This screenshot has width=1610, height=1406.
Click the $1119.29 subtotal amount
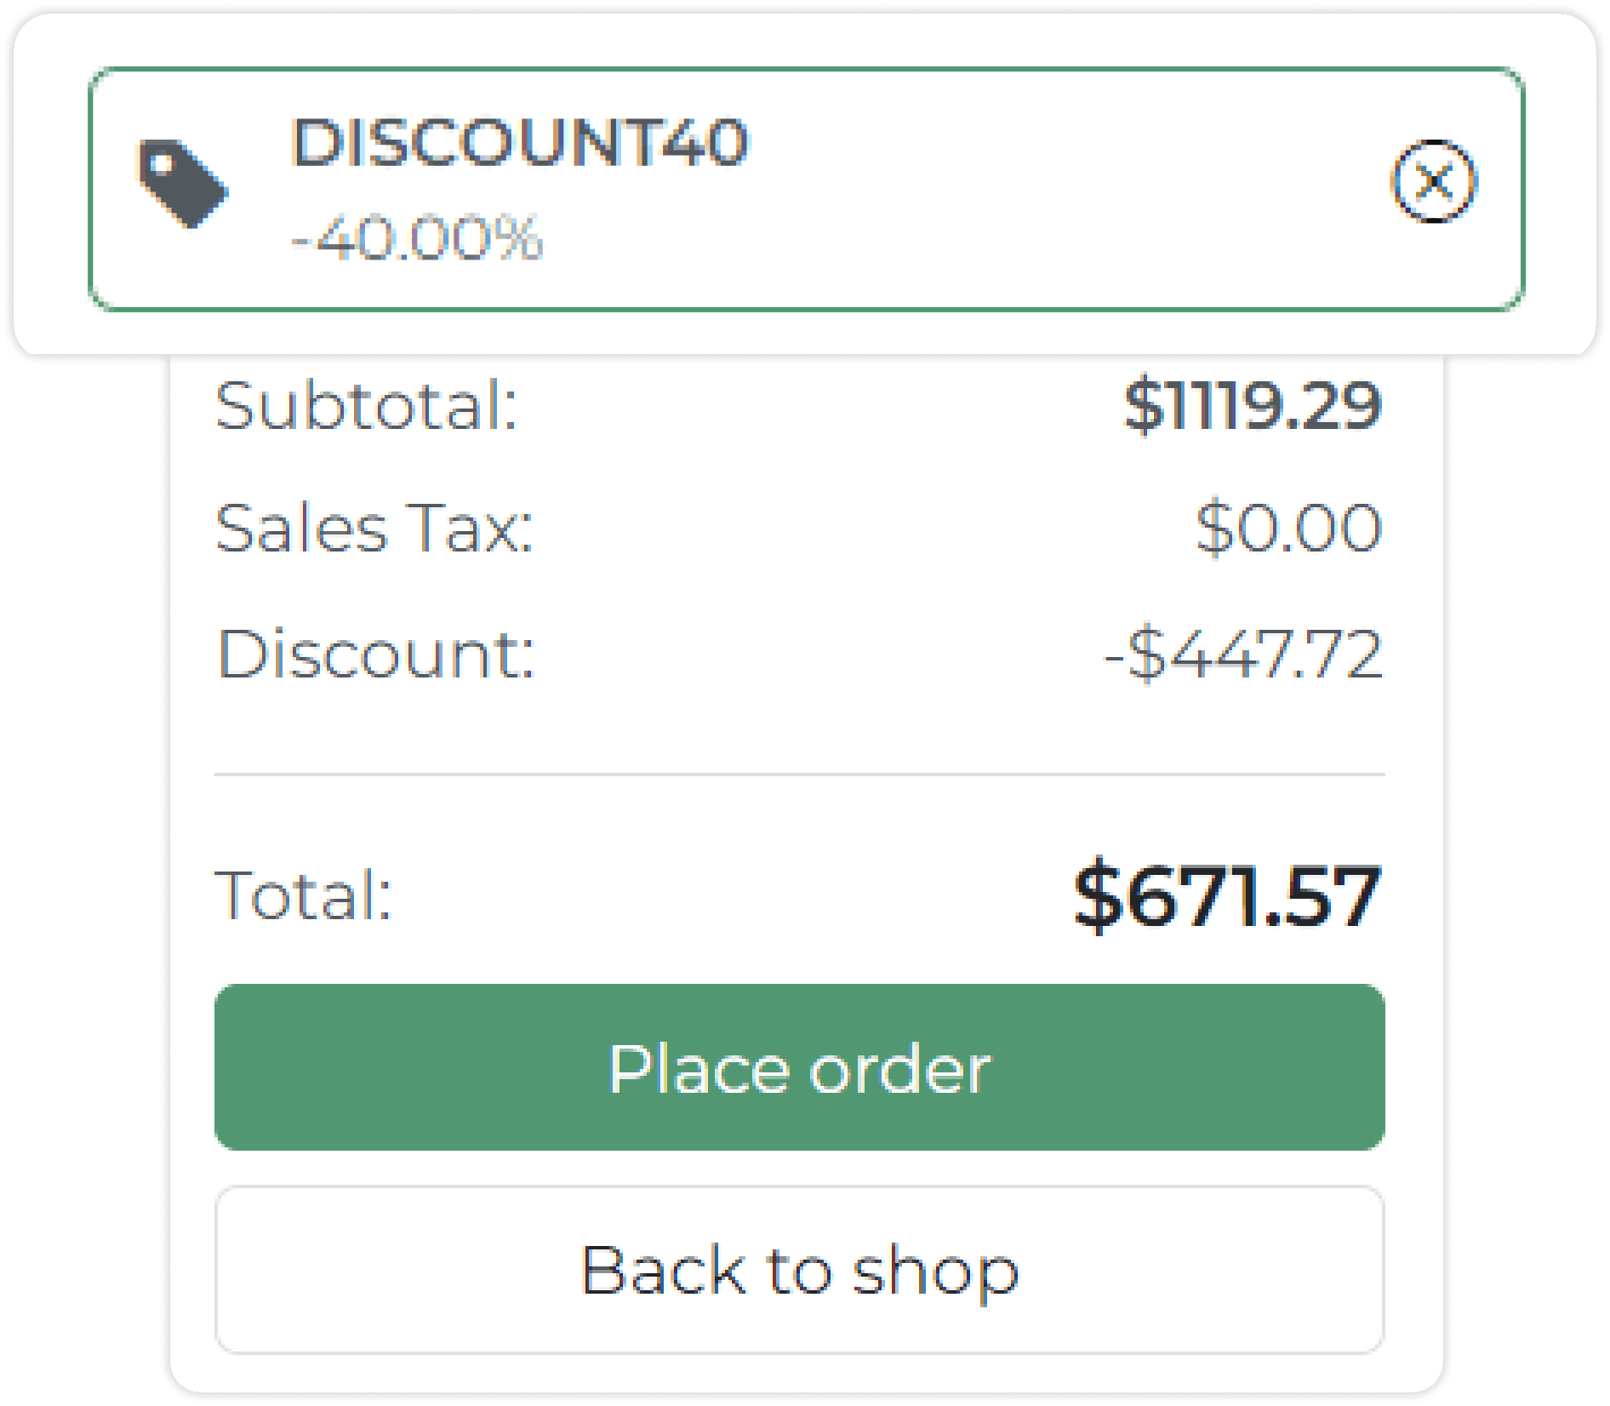click(x=1252, y=406)
